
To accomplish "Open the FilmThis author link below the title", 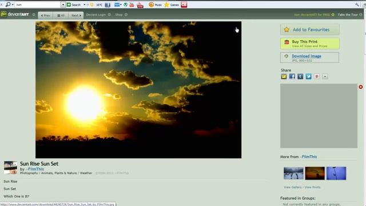I will 35,169.
